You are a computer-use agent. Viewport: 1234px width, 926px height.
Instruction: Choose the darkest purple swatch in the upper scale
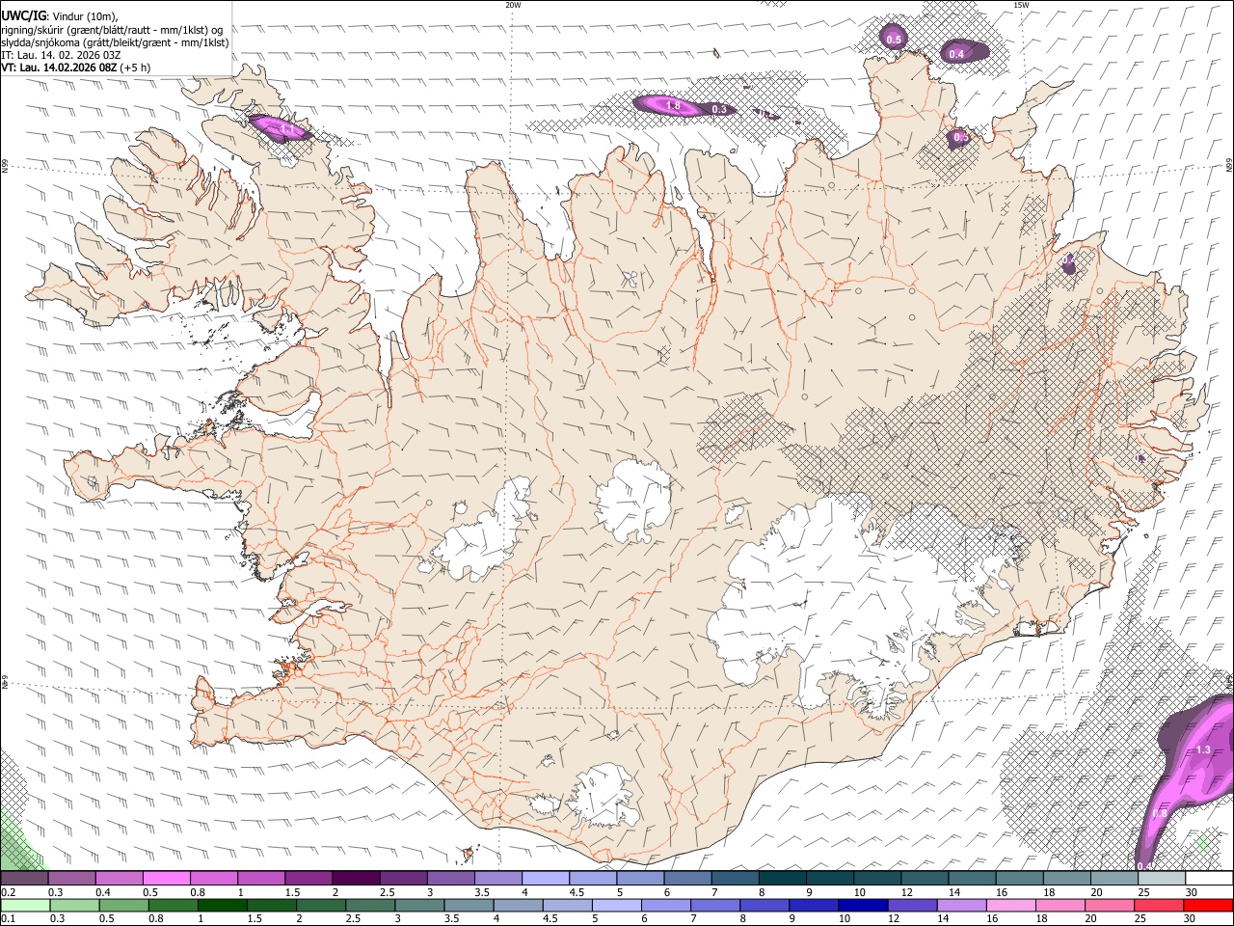click(356, 879)
